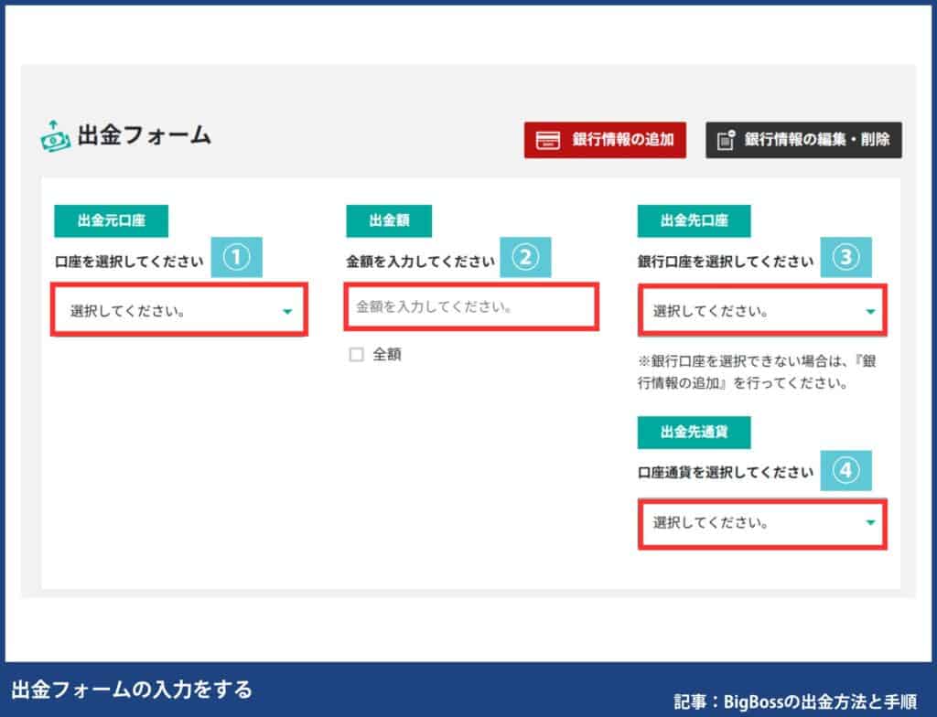Click the 出金先通貨 teal badge label

[694, 432]
